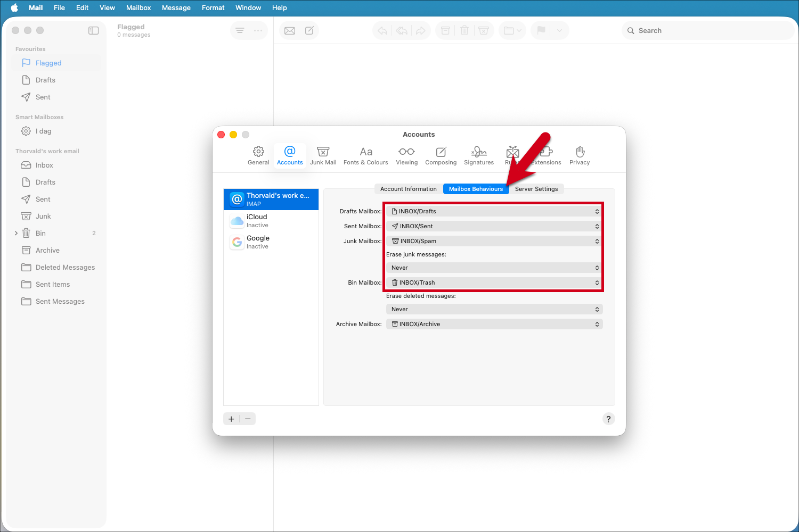This screenshot has width=799, height=532.
Task: Open the Extensions settings pane
Action: tap(546, 155)
